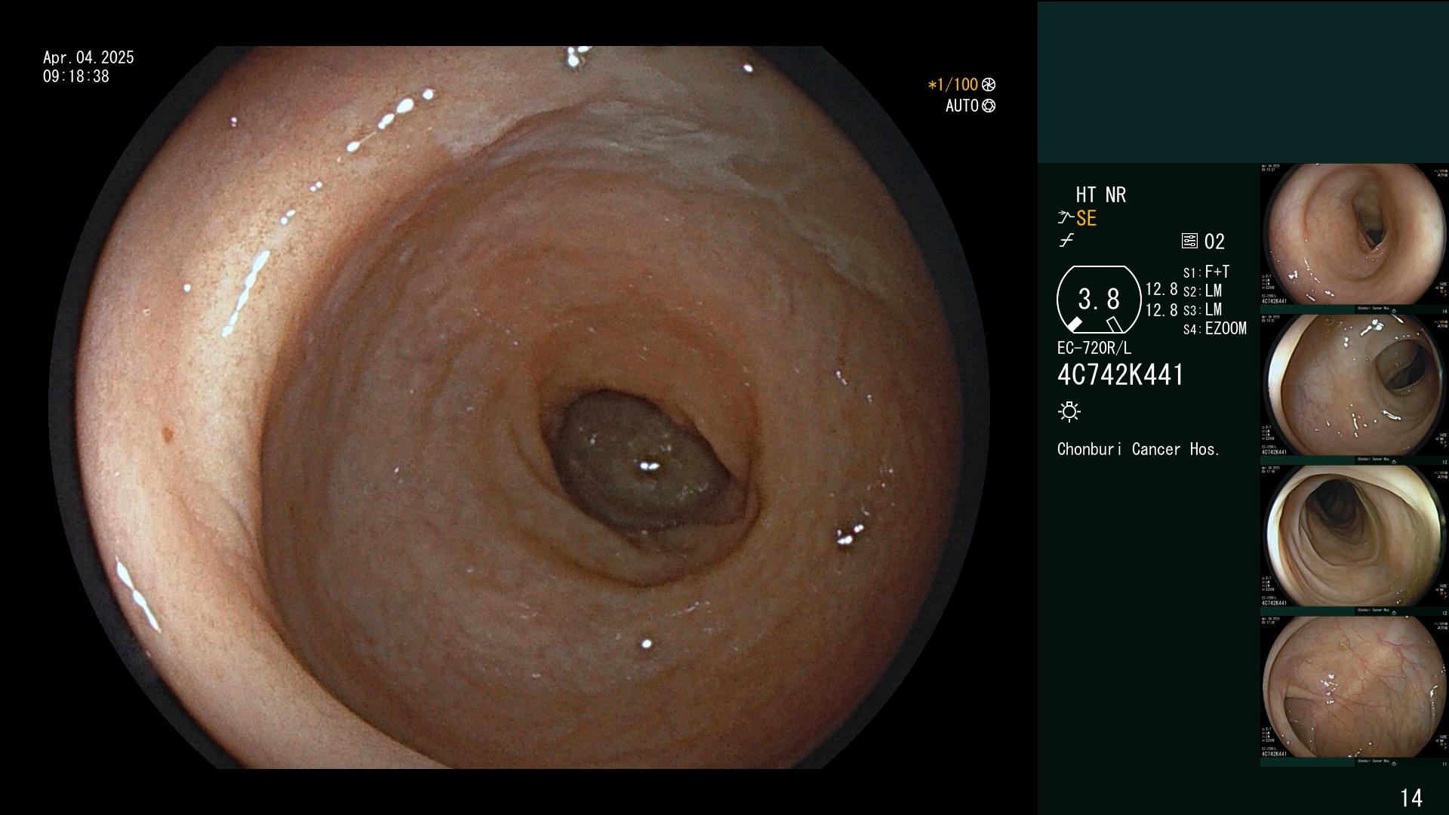
Task: Click the shutter speed icon beside 1/100
Action: click(x=989, y=85)
